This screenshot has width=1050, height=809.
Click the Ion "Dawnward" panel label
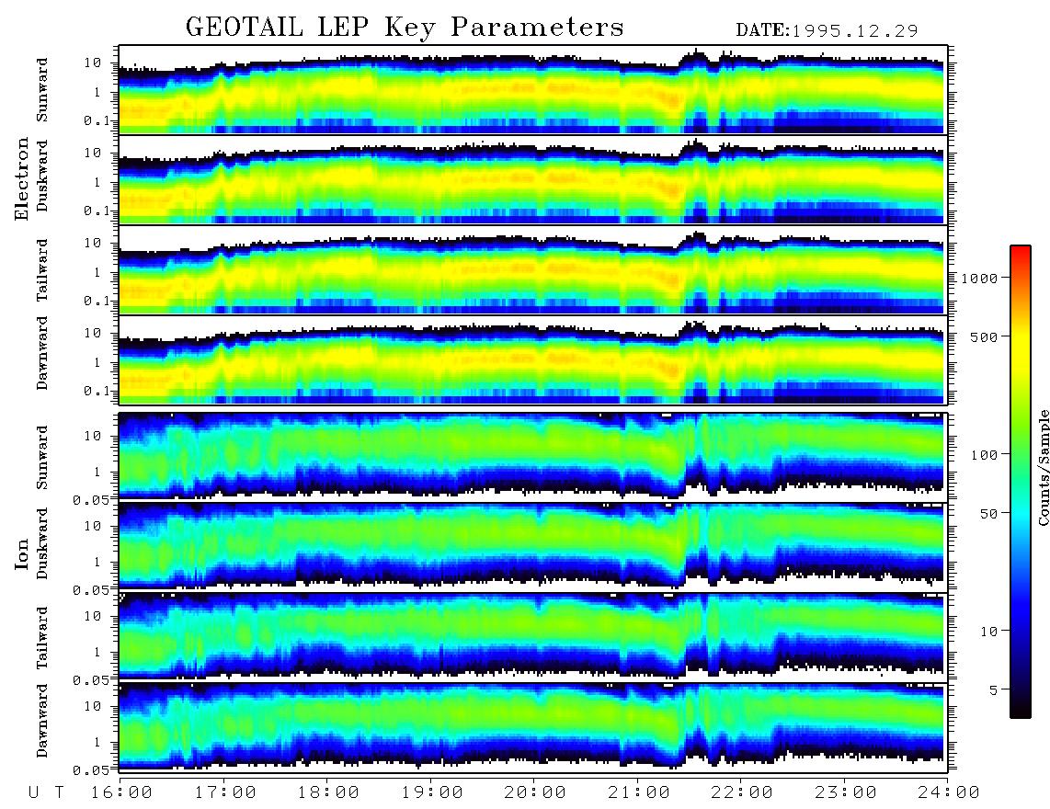pos(42,721)
